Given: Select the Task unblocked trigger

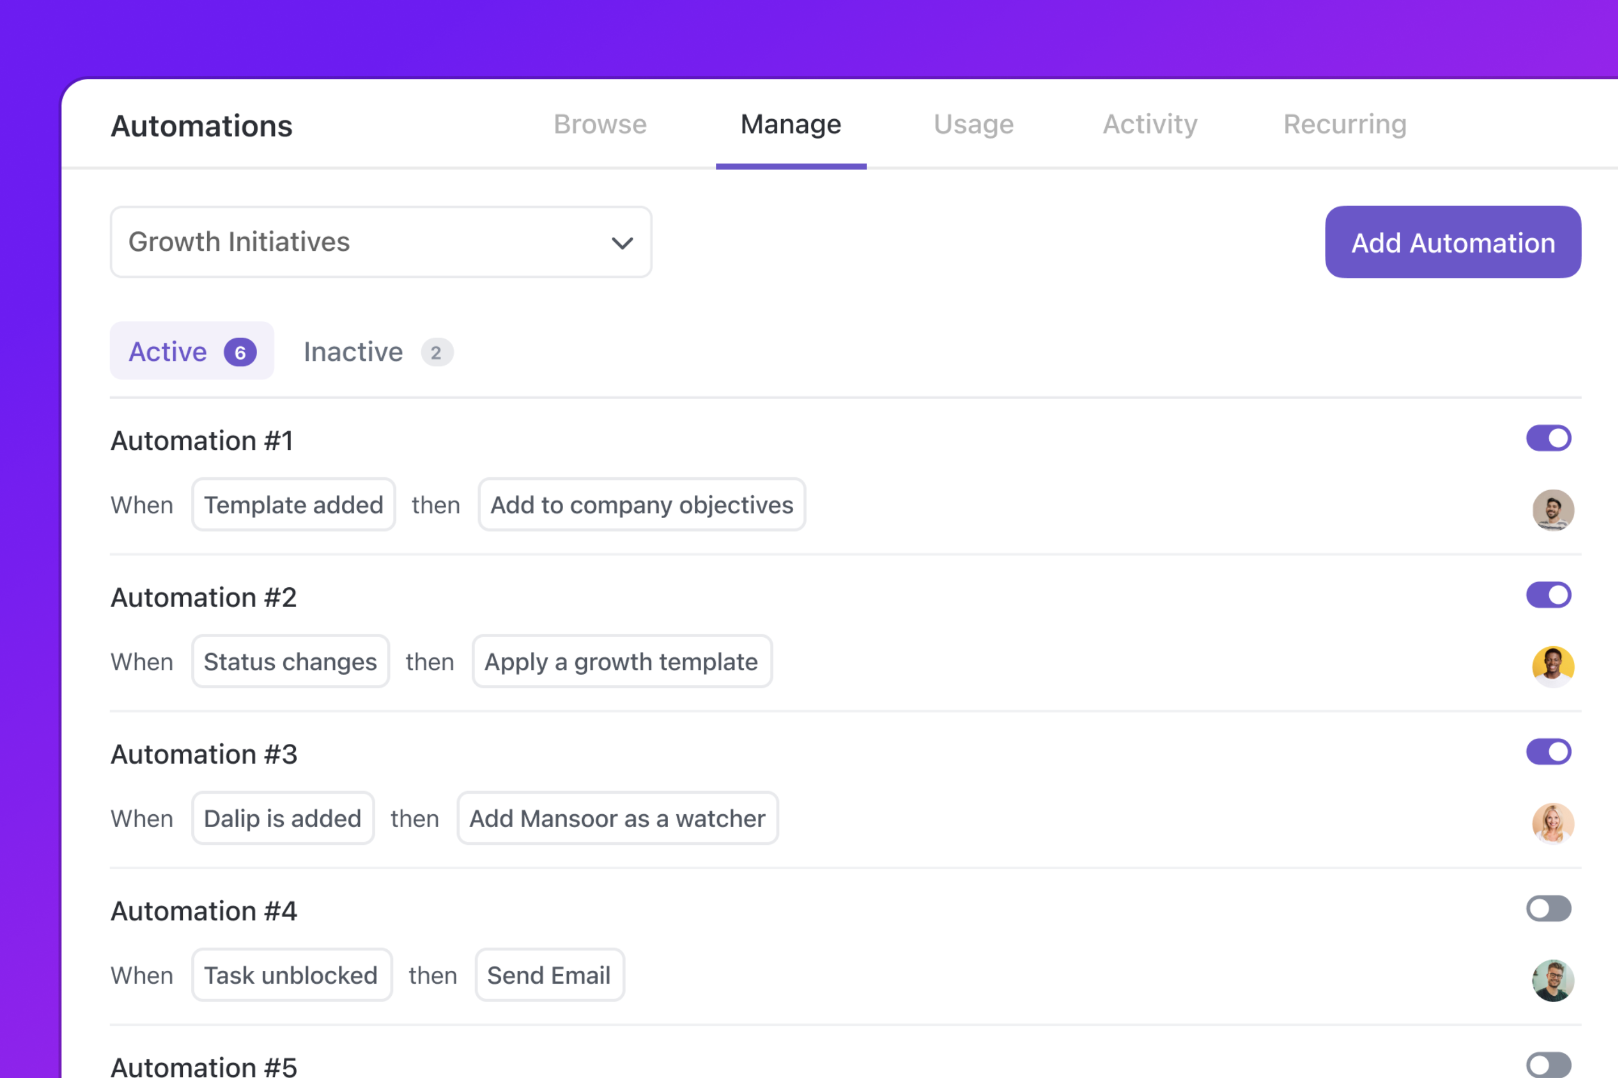Looking at the screenshot, I should point(292,975).
